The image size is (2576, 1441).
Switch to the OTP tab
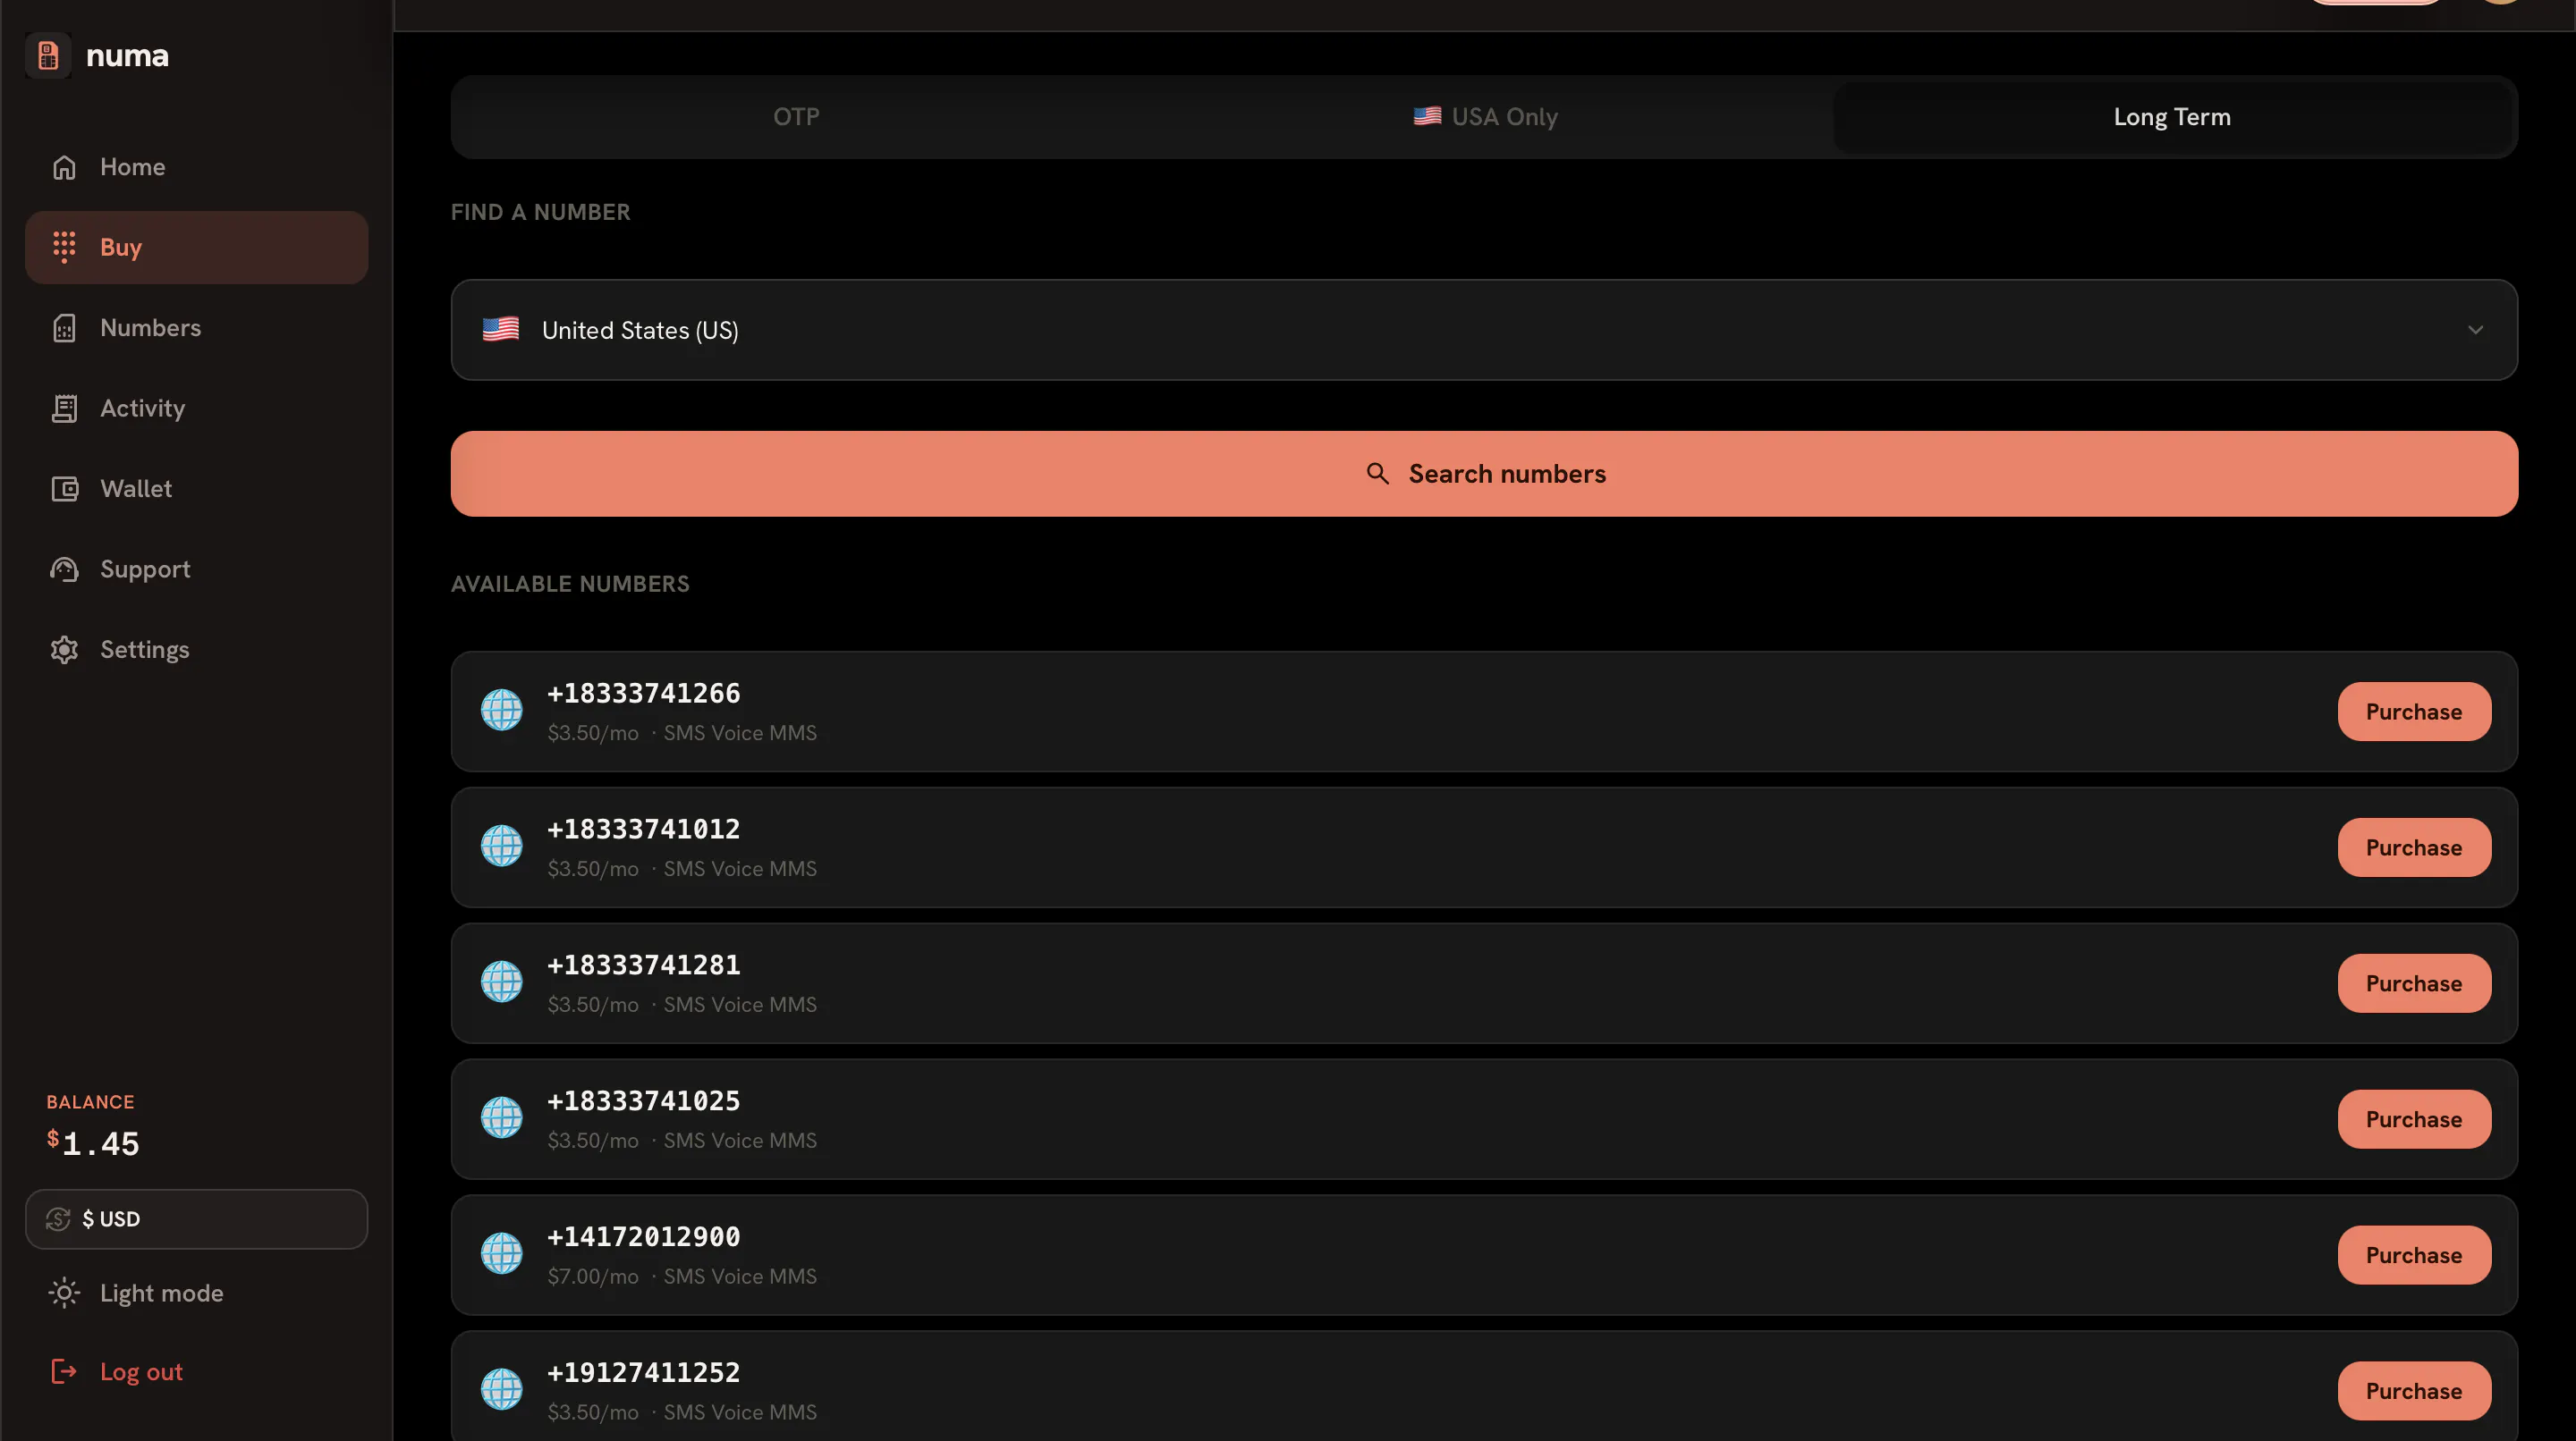tap(796, 117)
